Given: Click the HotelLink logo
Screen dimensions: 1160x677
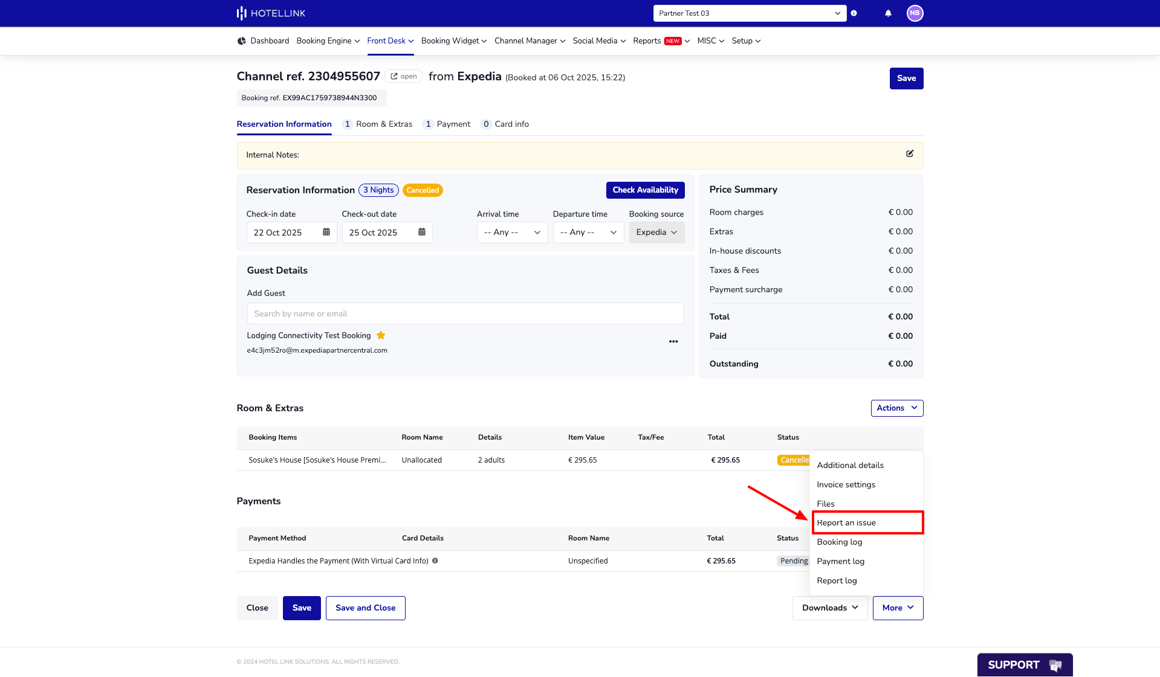Looking at the screenshot, I should click(x=270, y=13).
